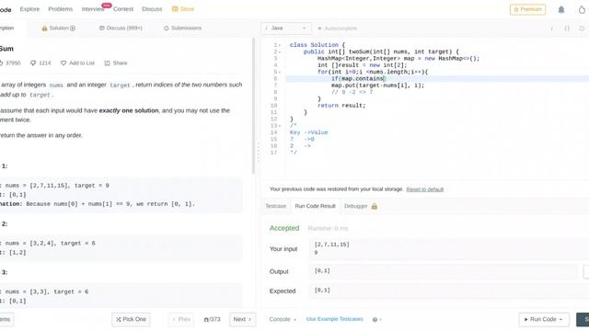Go to previous problem with Prev
Image resolution: width=589 pixels, height=331 pixels.
pyautogui.click(x=181, y=319)
